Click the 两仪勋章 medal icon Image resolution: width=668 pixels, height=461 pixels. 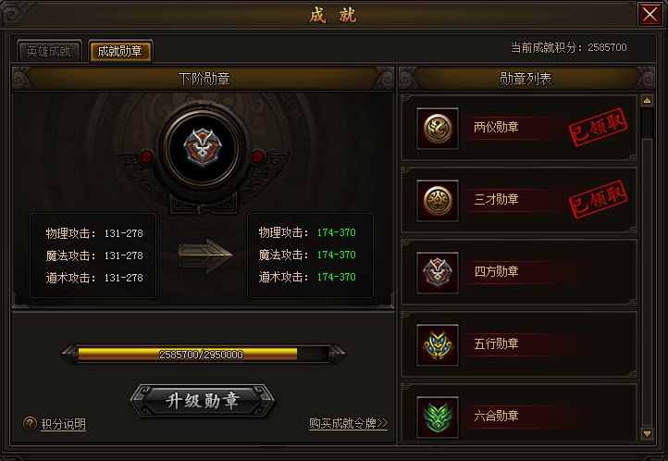(x=438, y=129)
